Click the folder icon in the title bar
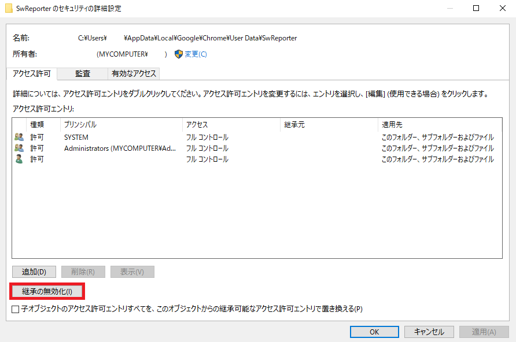Image resolution: width=516 pixels, height=342 pixels. point(9,8)
